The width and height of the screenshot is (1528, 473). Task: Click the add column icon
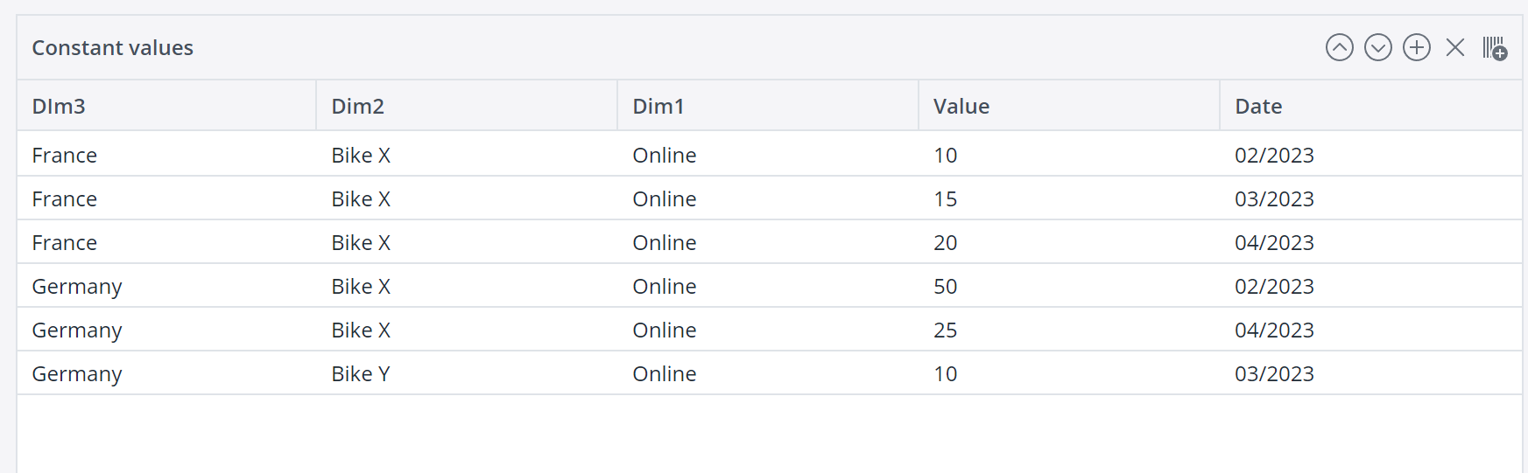1494,48
